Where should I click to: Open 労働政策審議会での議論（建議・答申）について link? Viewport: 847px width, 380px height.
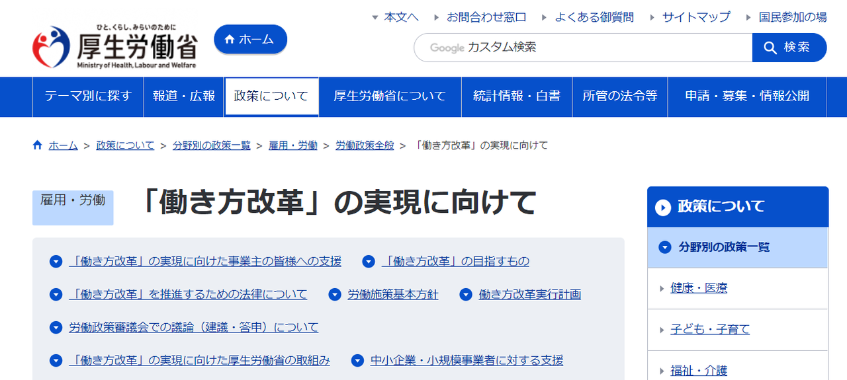click(194, 328)
